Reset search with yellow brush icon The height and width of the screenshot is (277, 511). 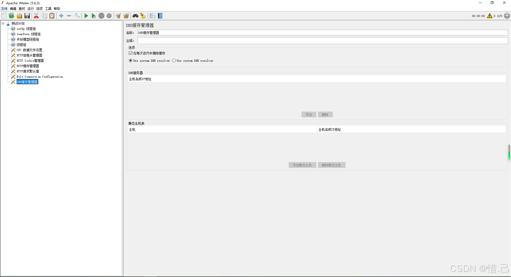pos(143,16)
